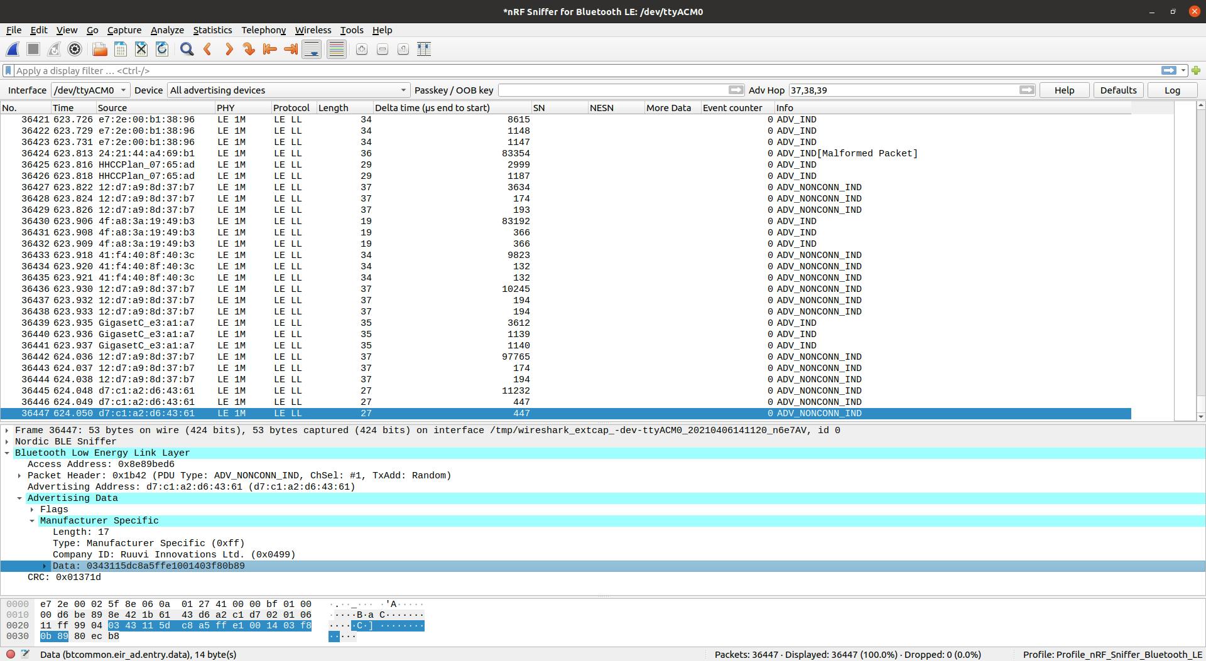
Task: Jump to the last packet
Action: click(x=291, y=50)
